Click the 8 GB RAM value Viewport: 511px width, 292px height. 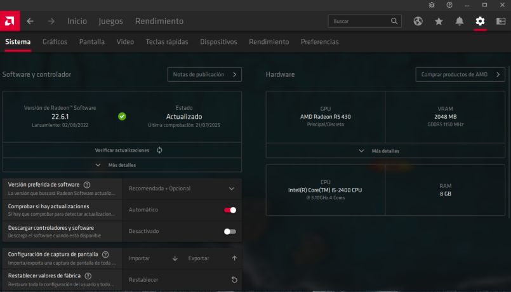[445, 194]
